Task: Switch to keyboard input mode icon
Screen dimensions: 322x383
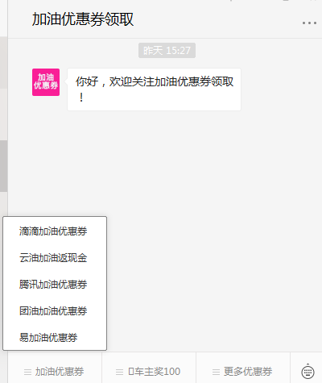Action: pyautogui.click(x=308, y=372)
